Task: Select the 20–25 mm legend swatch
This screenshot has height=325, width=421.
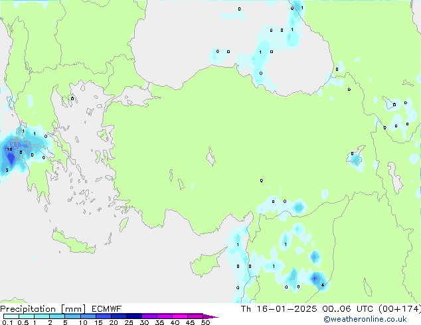Action: pos(118,316)
